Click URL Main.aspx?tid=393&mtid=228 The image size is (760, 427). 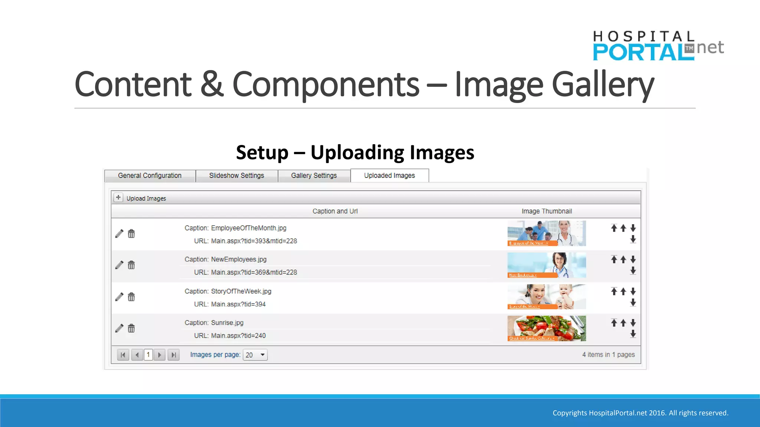[x=254, y=241]
